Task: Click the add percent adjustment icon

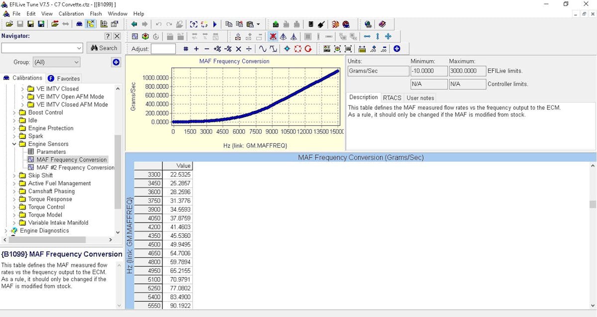Action: click(x=217, y=49)
